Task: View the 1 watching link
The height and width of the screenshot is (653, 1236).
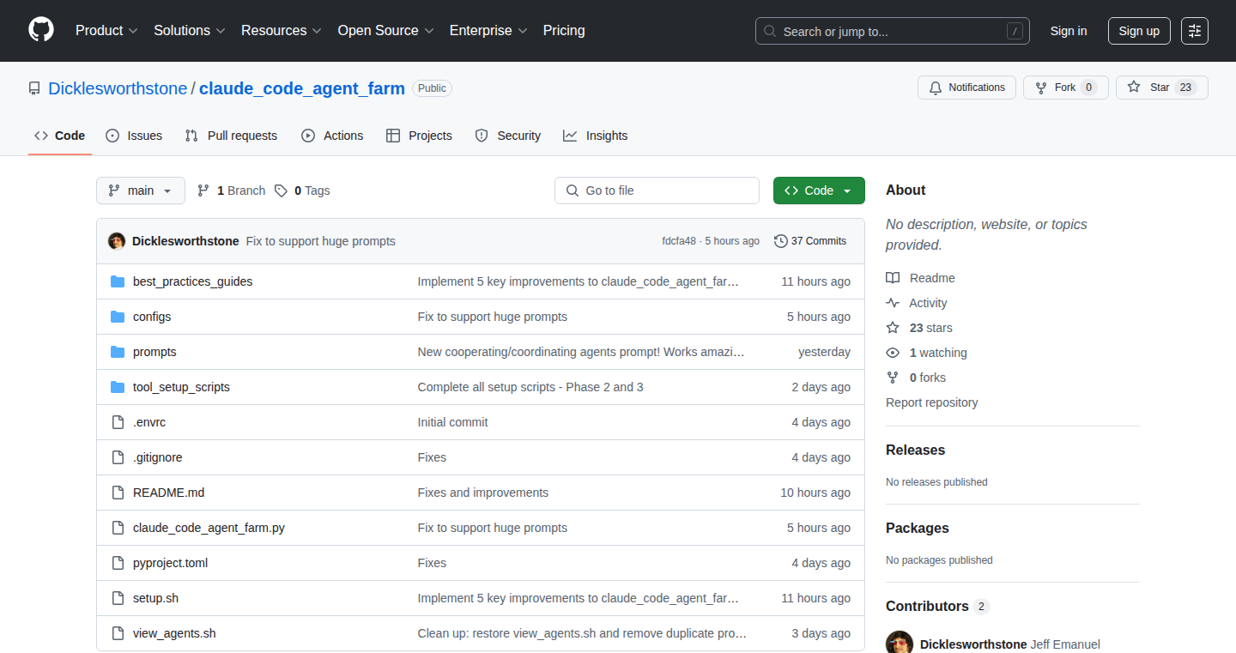Action: 926,353
